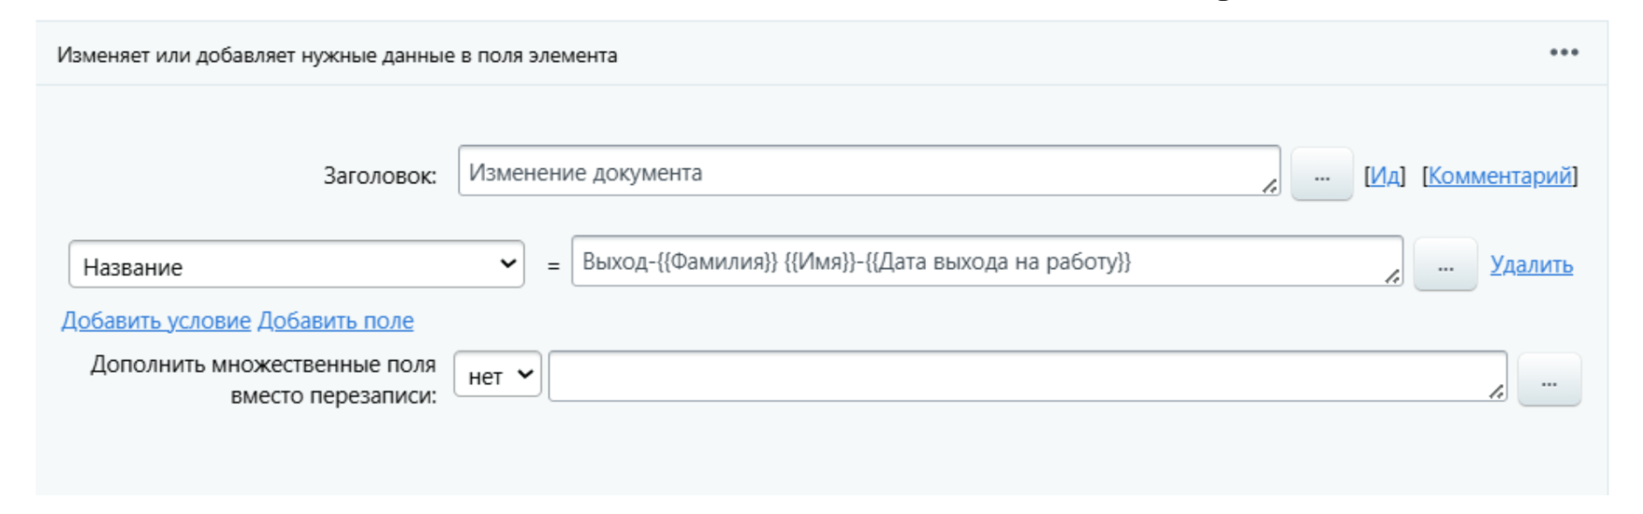Click the ellipsis button beside the Заголовок field
The width and height of the screenshot is (1643, 514).
click(1321, 175)
